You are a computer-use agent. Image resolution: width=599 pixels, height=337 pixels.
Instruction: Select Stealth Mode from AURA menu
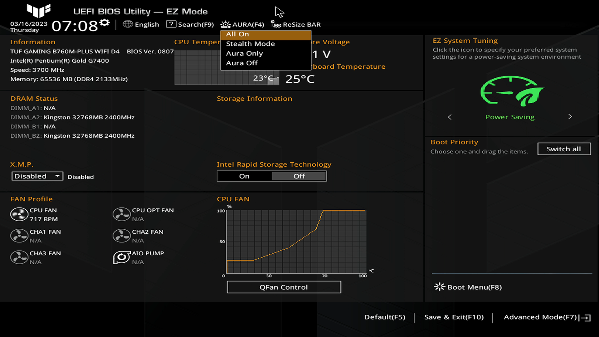(251, 43)
